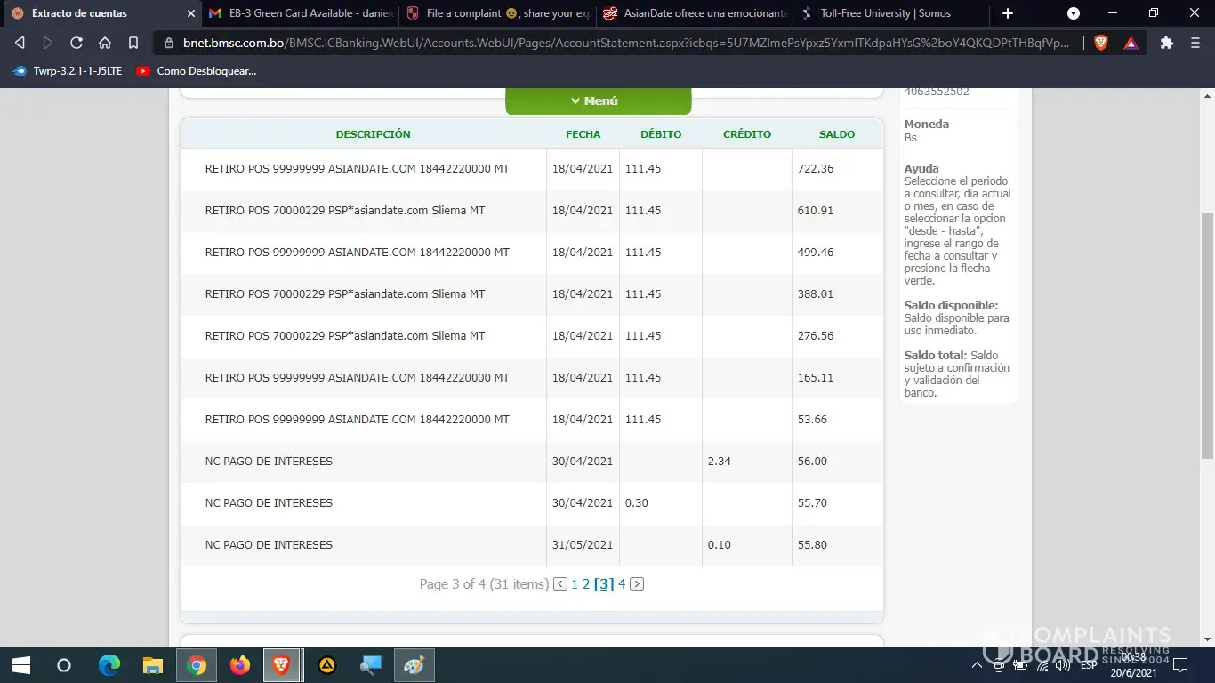Open a new browser tab
Viewport: 1215px width, 683px height.
pyautogui.click(x=1008, y=13)
